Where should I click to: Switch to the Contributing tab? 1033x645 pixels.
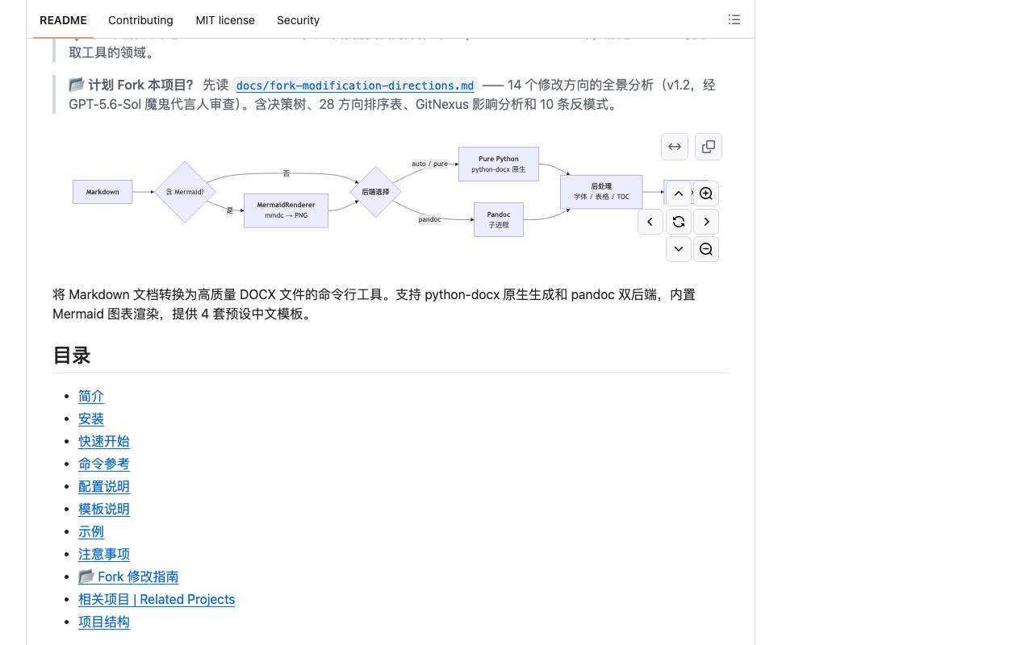[140, 20]
